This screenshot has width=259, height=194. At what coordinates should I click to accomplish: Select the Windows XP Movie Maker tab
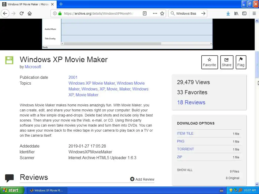pyautogui.click(x=28, y=4)
